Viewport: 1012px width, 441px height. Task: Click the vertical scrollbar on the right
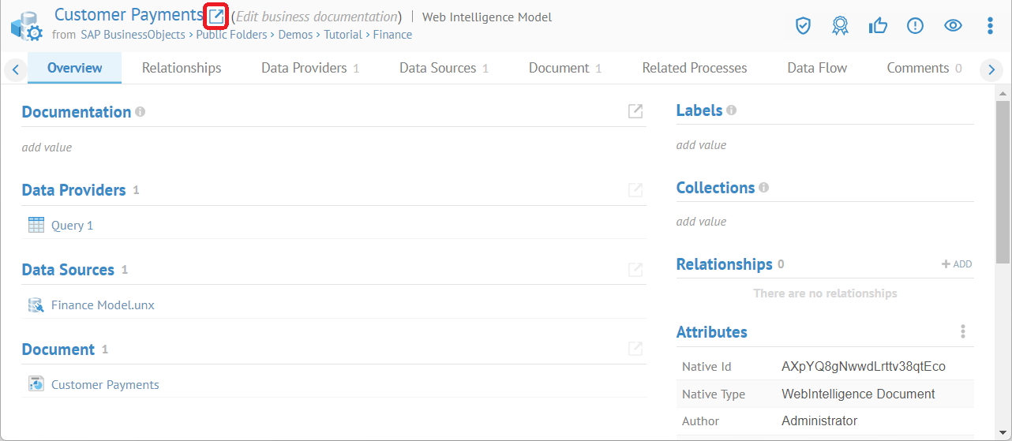click(x=1003, y=181)
